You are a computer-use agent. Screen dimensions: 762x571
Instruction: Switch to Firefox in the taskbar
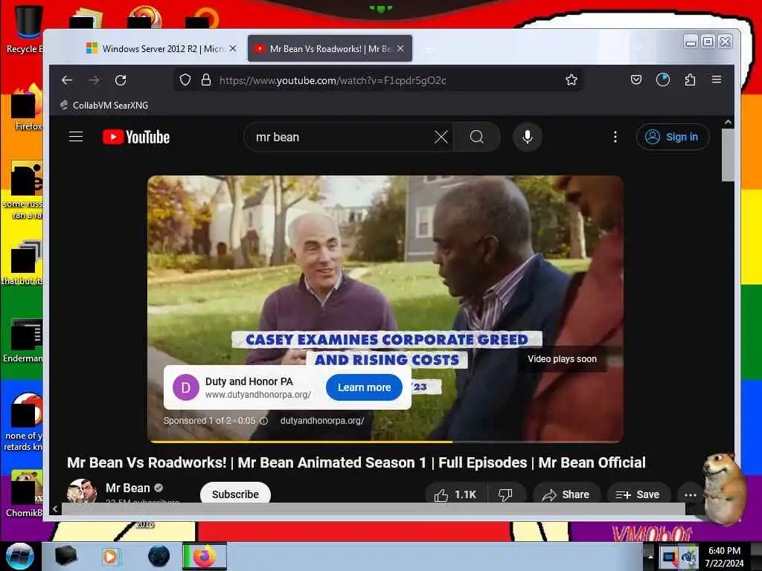(x=205, y=556)
